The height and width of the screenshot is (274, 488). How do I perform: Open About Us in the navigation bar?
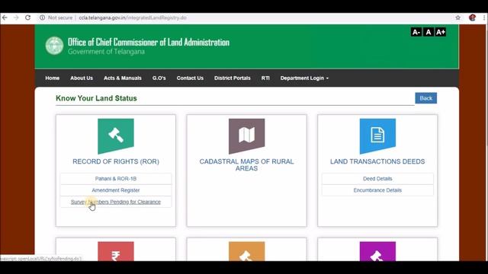82,78
